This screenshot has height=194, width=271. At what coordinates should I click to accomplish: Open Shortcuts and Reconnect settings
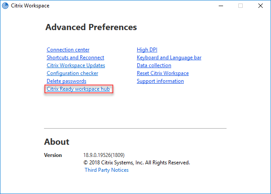click(x=75, y=58)
